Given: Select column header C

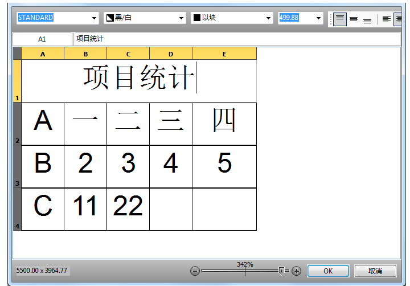Looking at the screenshot, I should (x=128, y=54).
